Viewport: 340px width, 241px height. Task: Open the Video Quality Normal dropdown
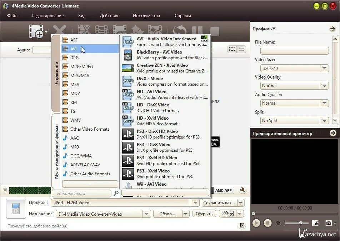coord(324,86)
